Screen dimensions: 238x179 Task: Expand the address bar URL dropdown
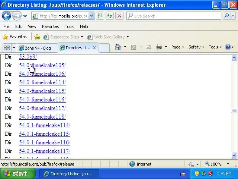coord(91,16)
